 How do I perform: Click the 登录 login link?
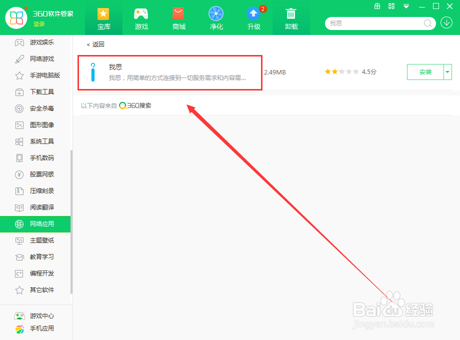[x=39, y=24]
